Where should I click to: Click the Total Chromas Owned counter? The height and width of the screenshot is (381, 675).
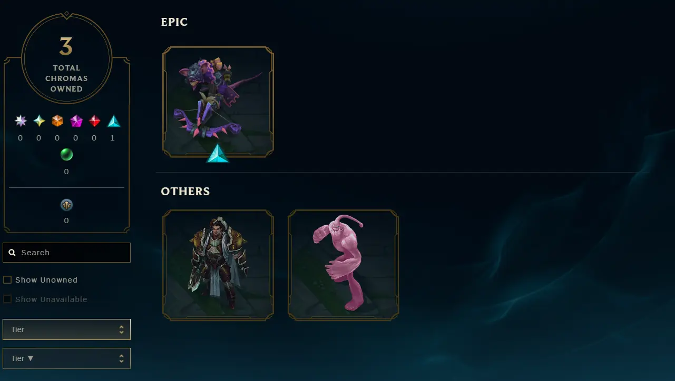(66, 58)
